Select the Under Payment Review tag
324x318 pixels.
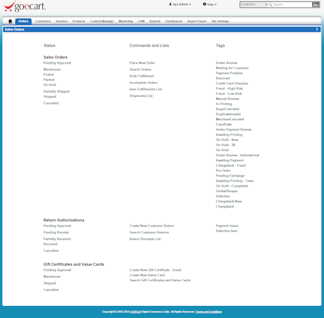pos(234,129)
